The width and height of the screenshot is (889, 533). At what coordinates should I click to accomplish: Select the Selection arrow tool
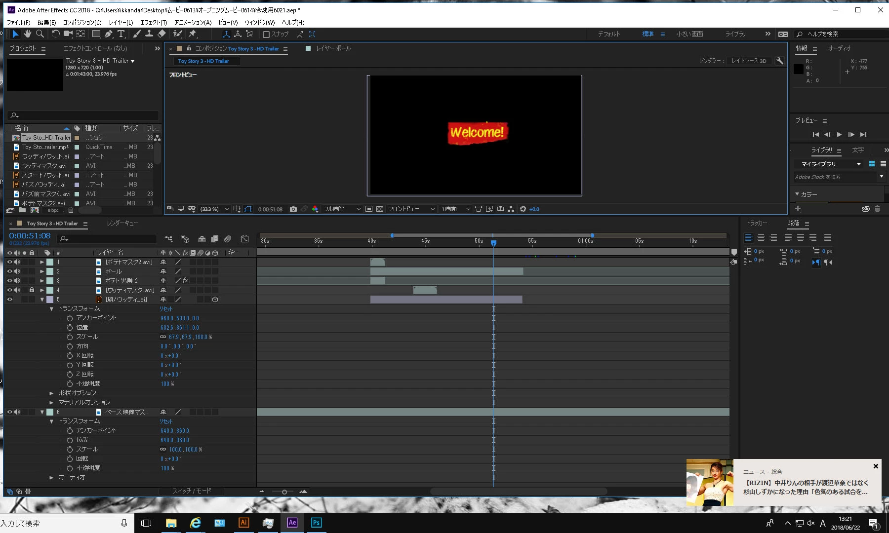tap(15, 34)
